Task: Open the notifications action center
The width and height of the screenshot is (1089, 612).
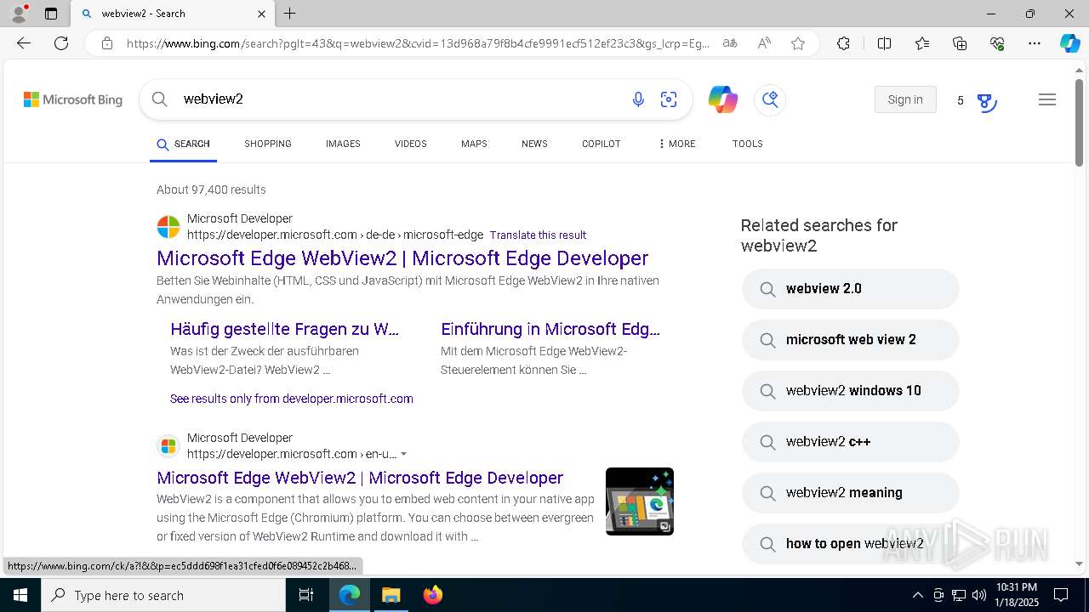Action: (1061, 595)
